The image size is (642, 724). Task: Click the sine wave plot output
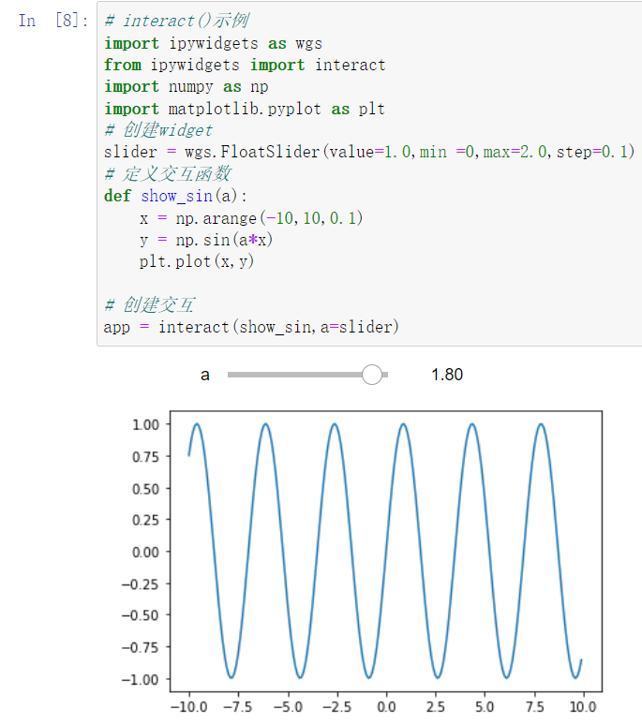(x=386, y=552)
